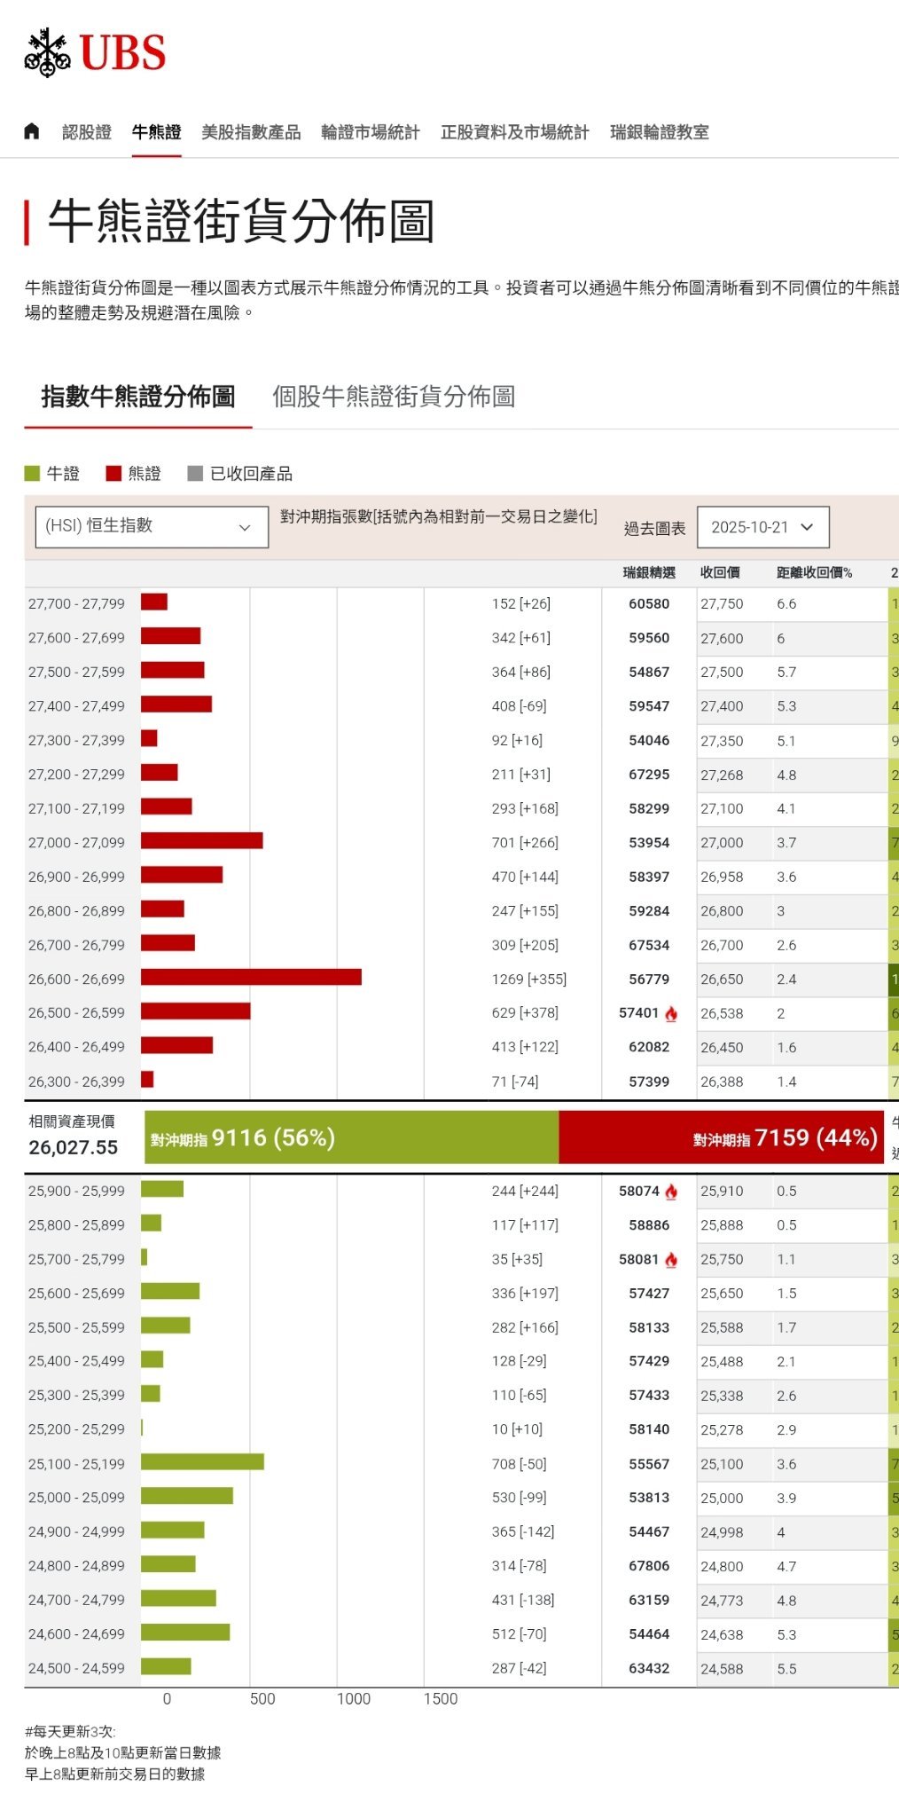Screen dimensions: 899x1818
Task: Open UBS pick warrant 62082
Action: (649, 1047)
